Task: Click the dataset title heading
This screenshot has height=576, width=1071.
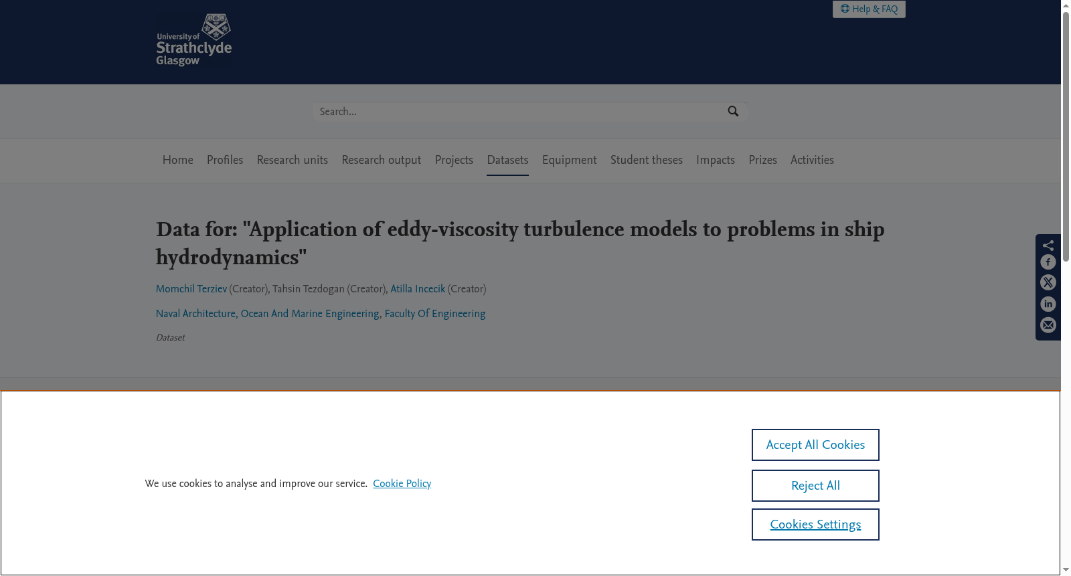Action: click(x=520, y=243)
